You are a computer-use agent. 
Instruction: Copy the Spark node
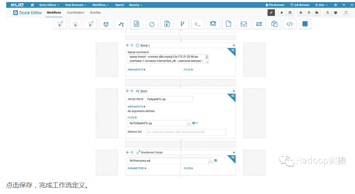(x=132, y=91)
